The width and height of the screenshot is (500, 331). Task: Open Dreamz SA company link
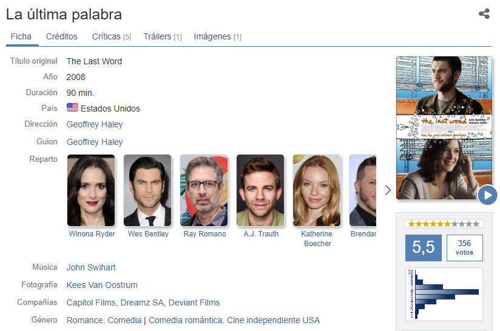coord(142,303)
